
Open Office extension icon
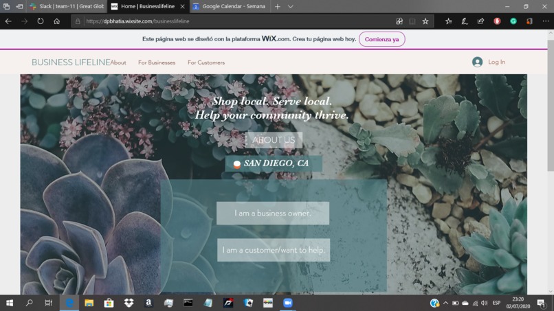point(529,21)
